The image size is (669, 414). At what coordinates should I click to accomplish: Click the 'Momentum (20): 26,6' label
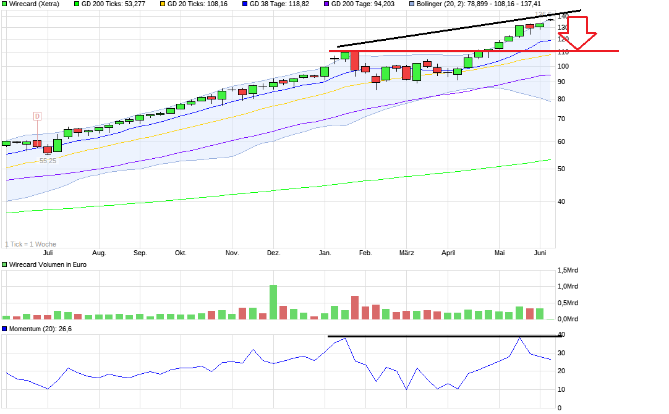pyautogui.click(x=40, y=329)
